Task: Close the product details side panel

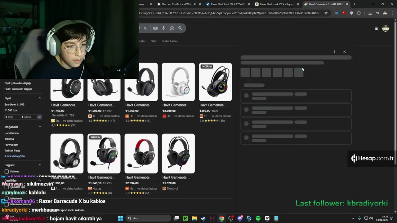Action: tap(344, 52)
